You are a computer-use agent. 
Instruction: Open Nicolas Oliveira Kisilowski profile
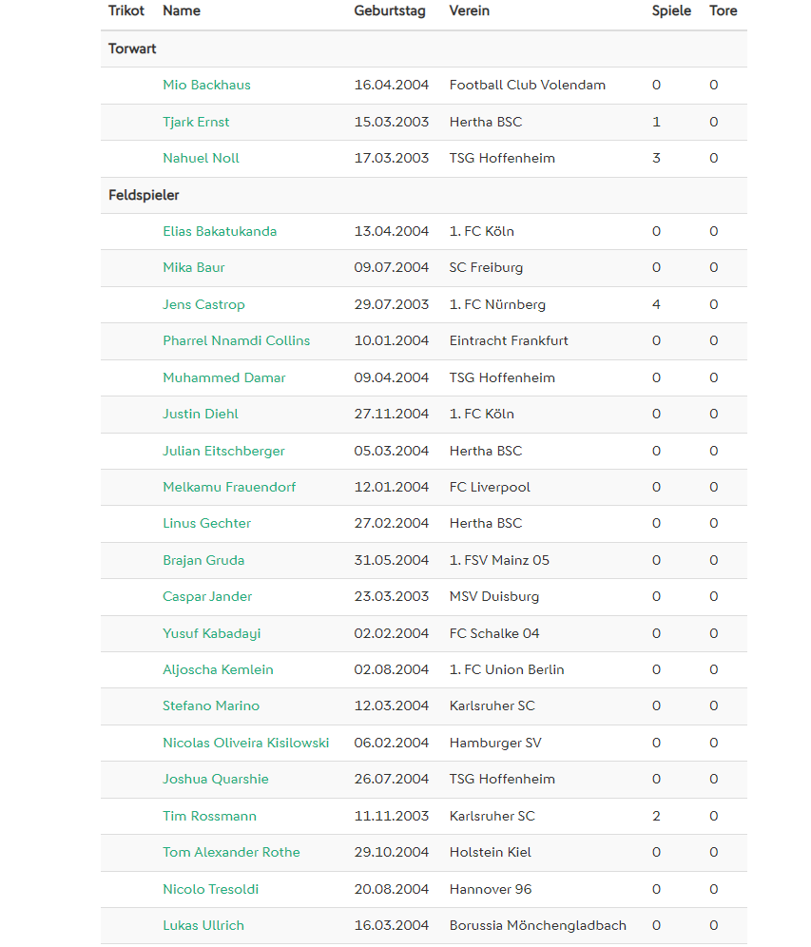point(246,743)
